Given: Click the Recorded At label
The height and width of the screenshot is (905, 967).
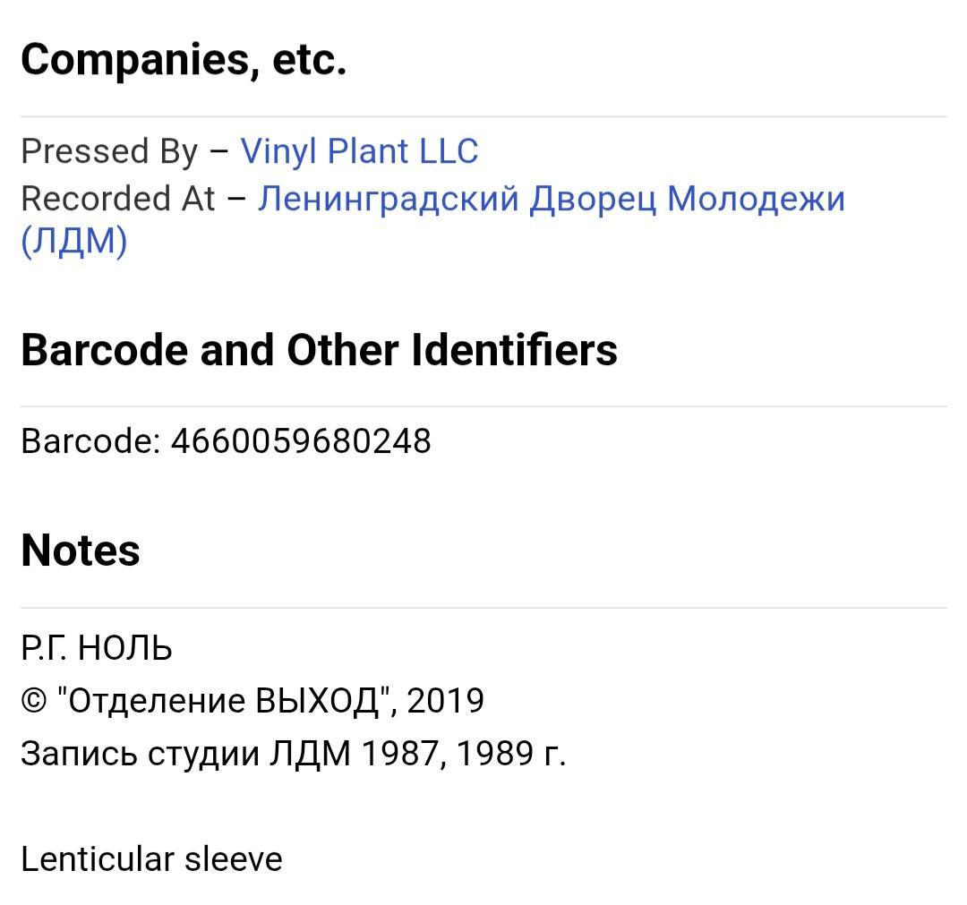Looking at the screenshot, I should pyautogui.click(x=118, y=199).
